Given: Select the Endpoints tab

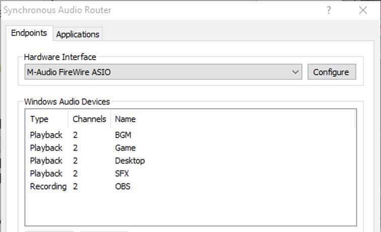Looking at the screenshot, I should (x=29, y=33).
